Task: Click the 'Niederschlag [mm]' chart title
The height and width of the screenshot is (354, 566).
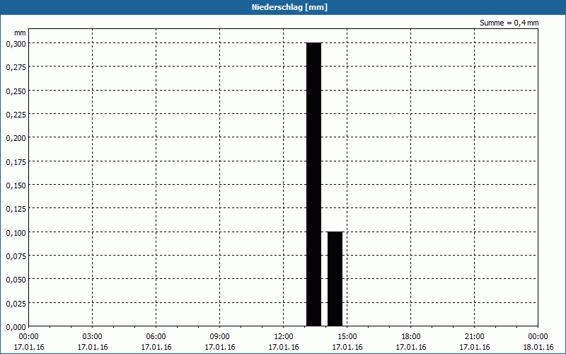Action: [x=289, y=7]
